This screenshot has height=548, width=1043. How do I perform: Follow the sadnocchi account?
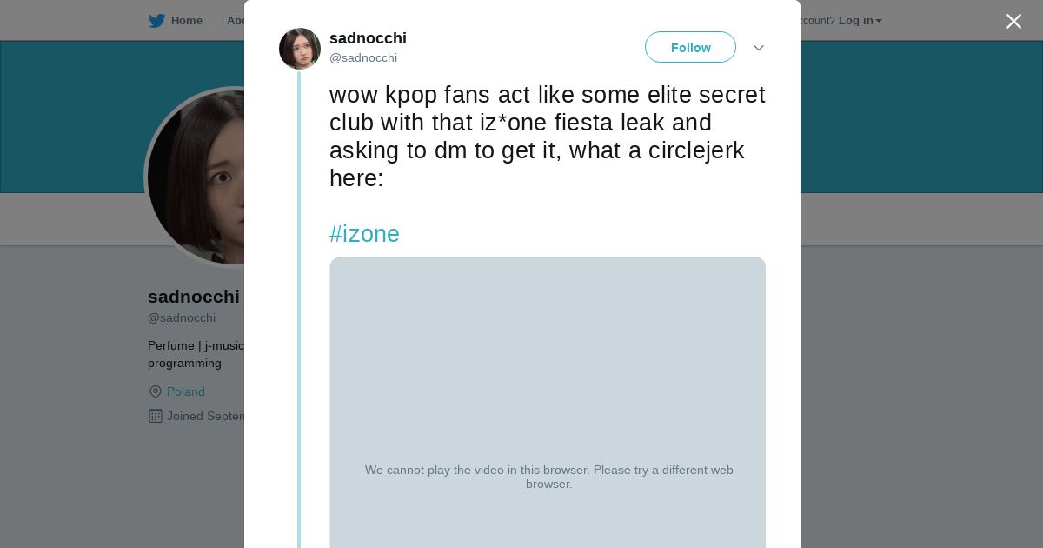coord(690,48)
